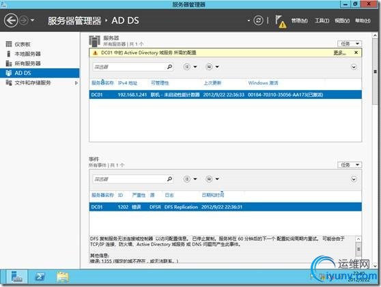Click the forward navigation arrow
This screenshot has width=381, height=287.
coord(24,20)
